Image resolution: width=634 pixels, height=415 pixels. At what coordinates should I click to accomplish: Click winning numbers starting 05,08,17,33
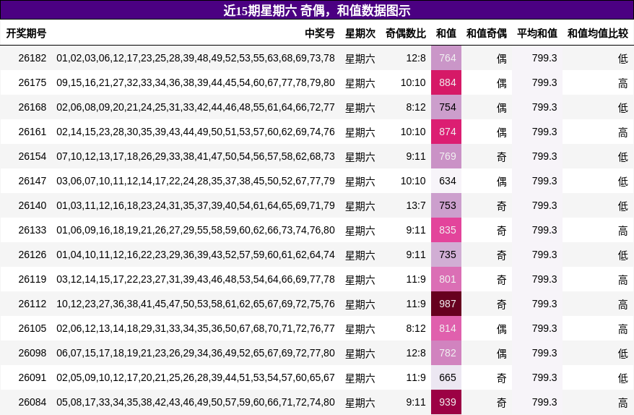[x=196, y=402]
